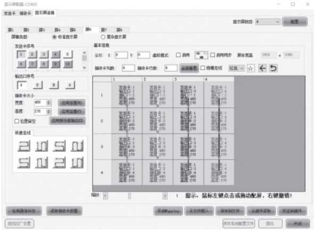Choose the last quick wiring pattern, bottom row
This screenshot has width=316, height=232.
click(x=77, y=162)
